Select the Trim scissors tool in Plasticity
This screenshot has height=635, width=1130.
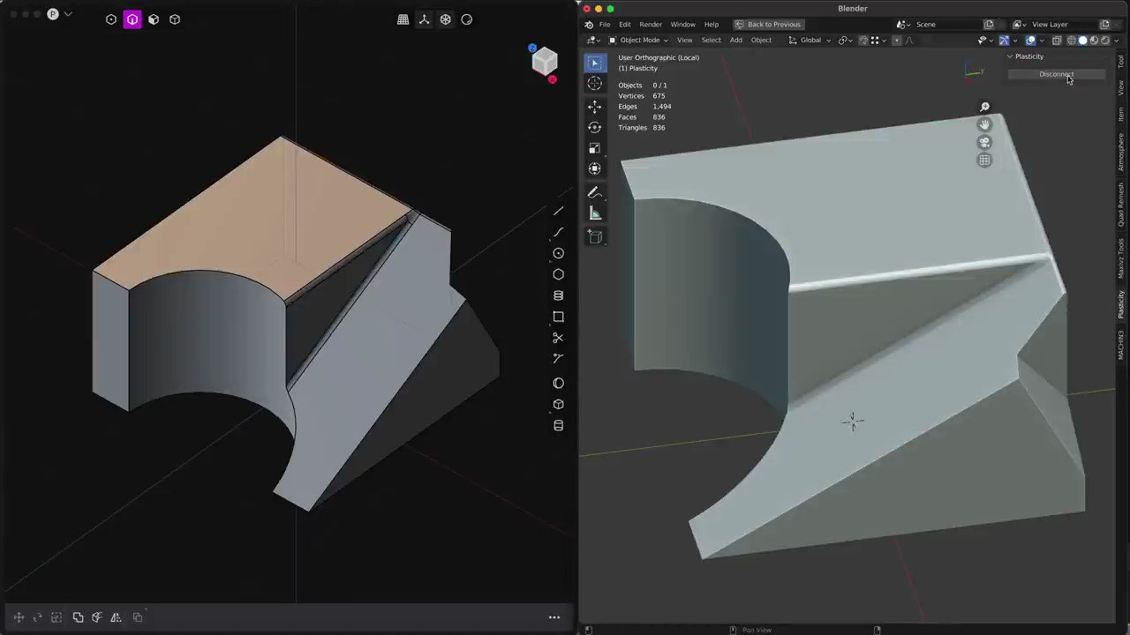coord(558,338)
